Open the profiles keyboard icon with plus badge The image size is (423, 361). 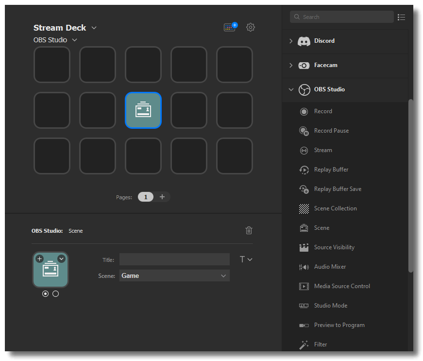230,27
